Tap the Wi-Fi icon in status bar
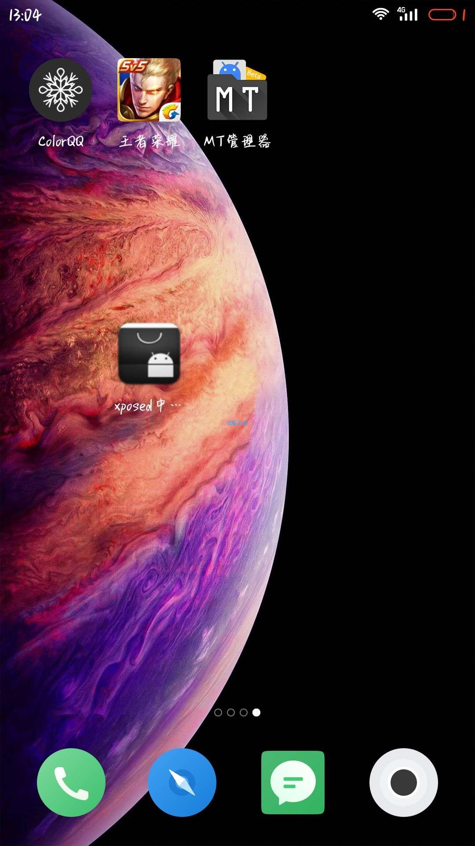This screenshot has width=475, height=846. 380,15
